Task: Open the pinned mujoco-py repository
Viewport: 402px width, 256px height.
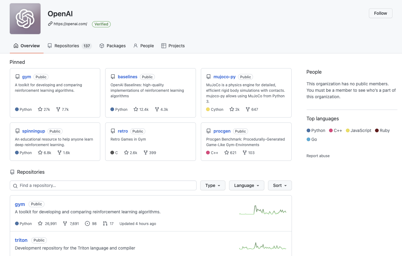Action: coord(224,77)
